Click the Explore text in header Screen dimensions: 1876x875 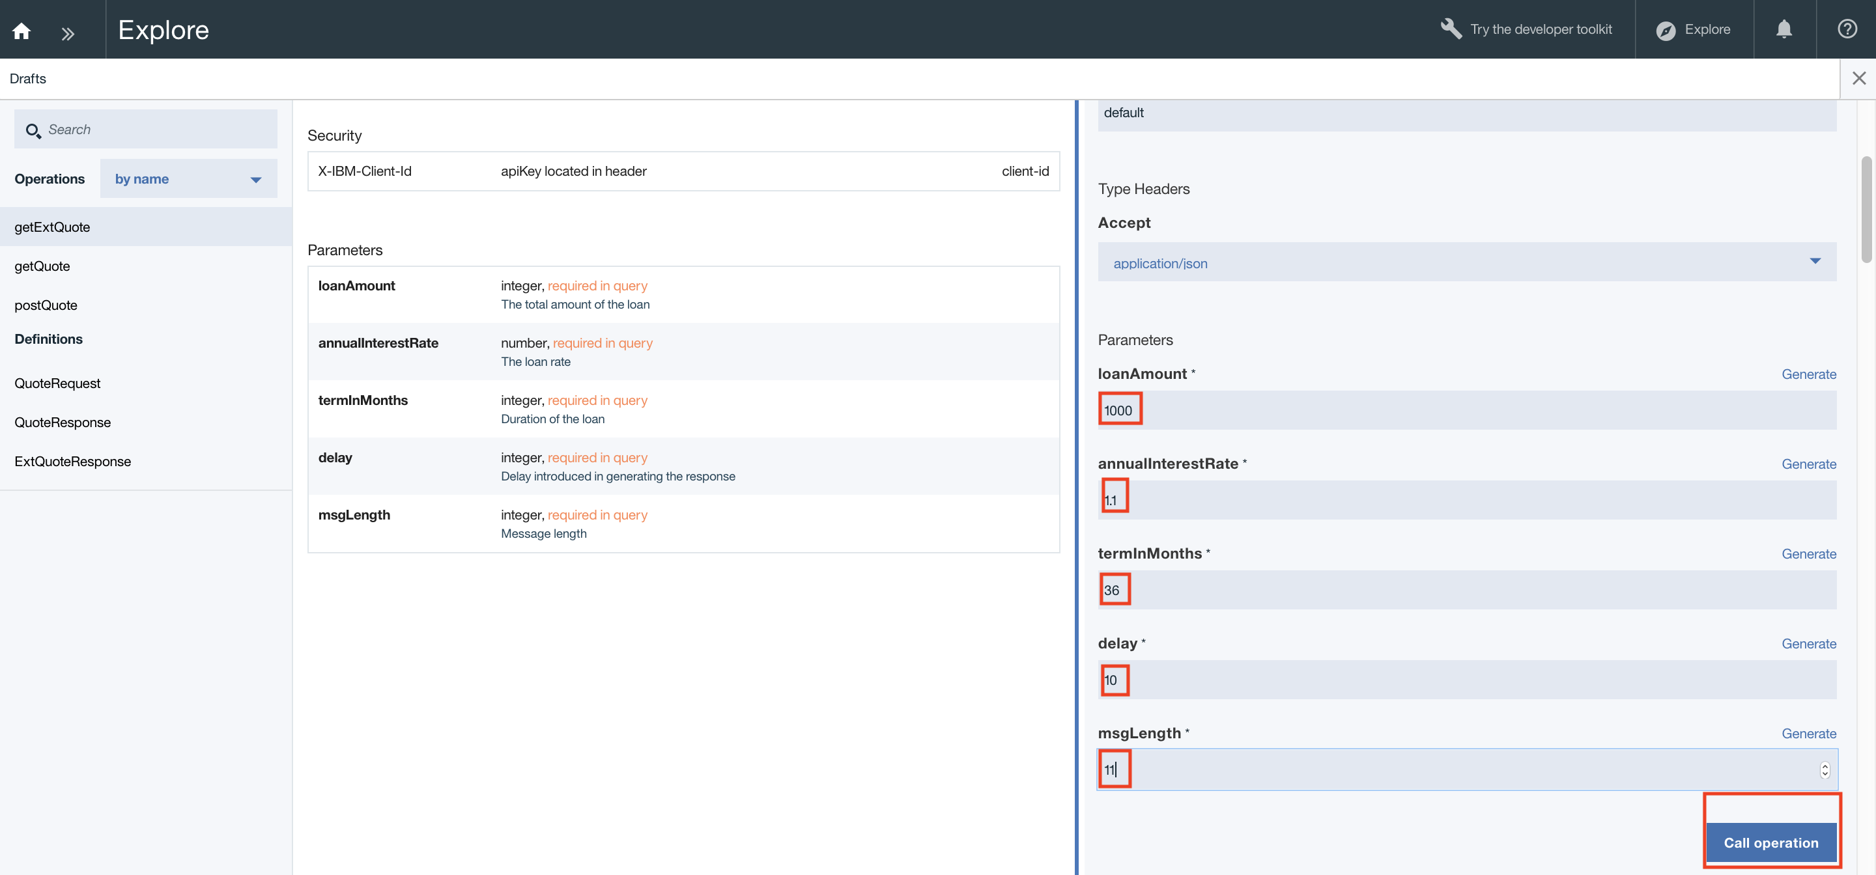tap(1707, 29)
